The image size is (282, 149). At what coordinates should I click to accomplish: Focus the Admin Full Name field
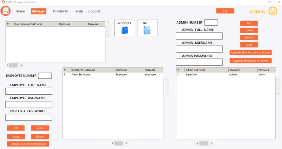pos(199,36)
